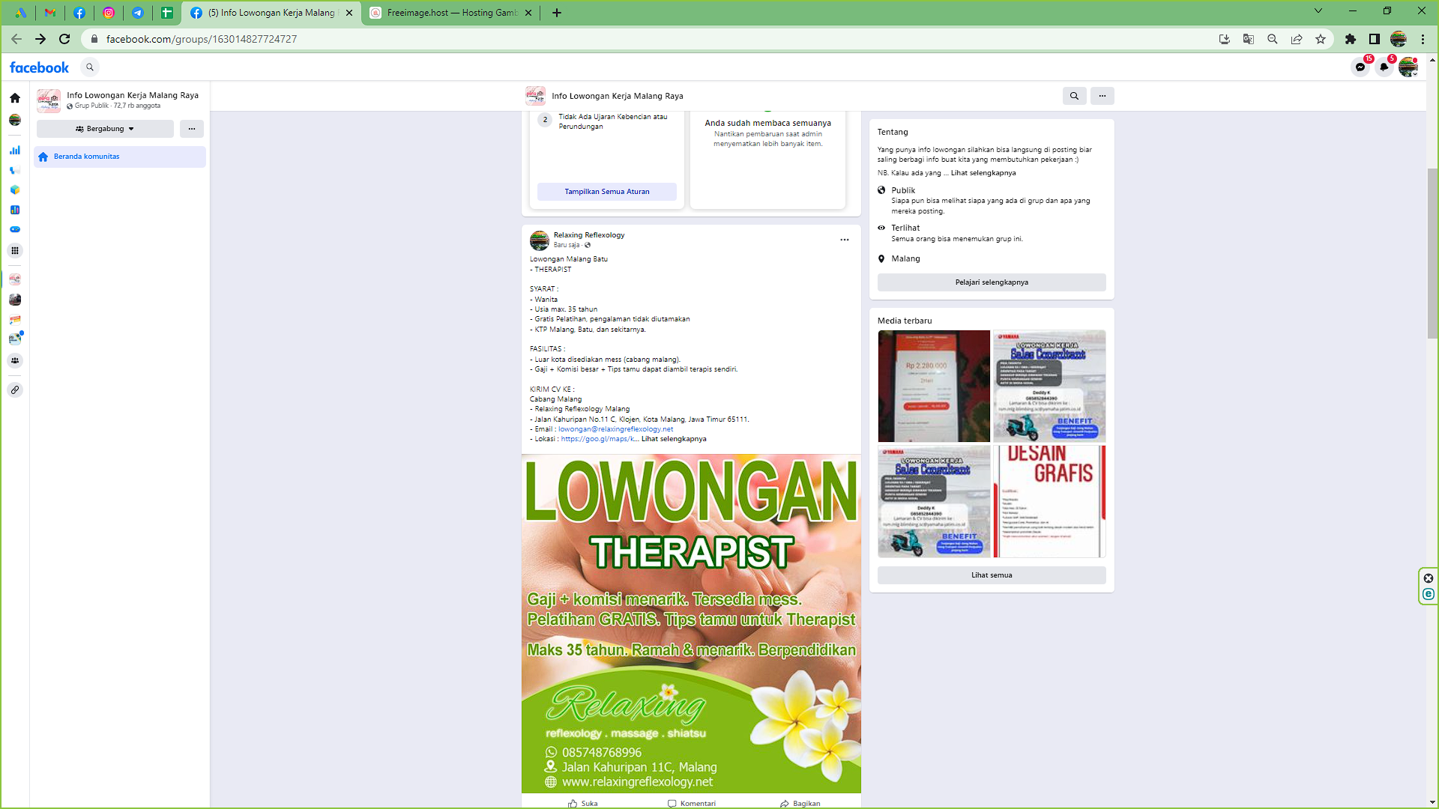Click Lihat semua under Media terbaru
This screenshot has height=809, width=1439.
992,575
